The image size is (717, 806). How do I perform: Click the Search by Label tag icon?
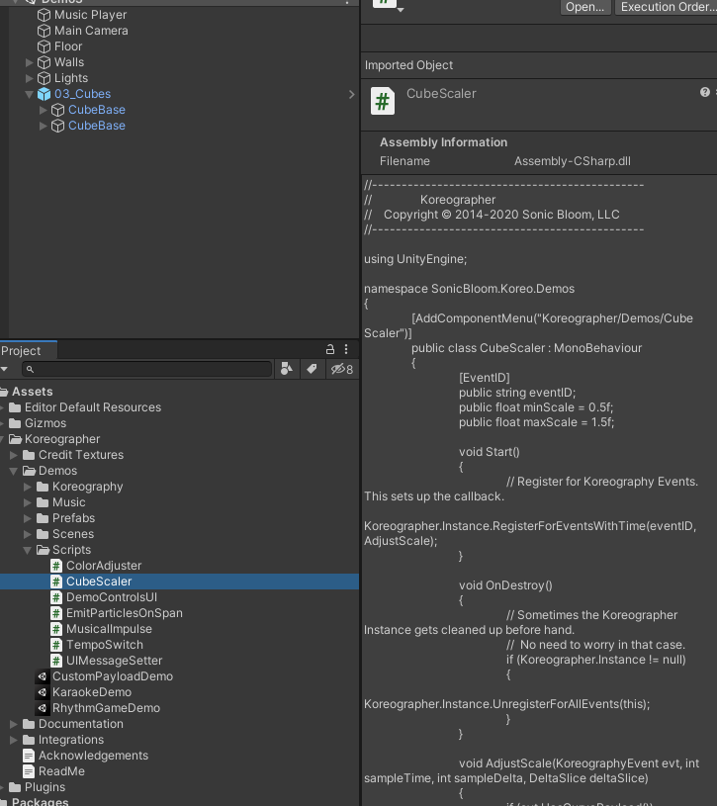click(x=312, y=369)
